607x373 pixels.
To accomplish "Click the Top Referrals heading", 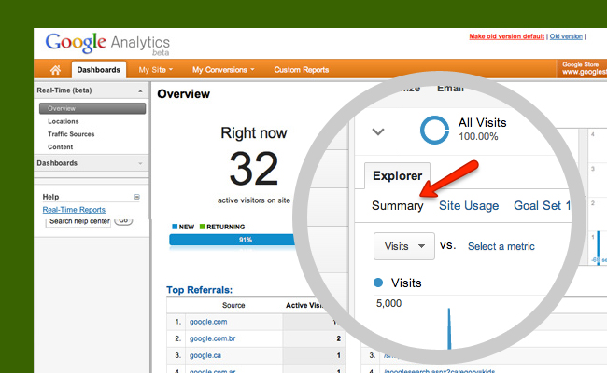I will 199,290.
